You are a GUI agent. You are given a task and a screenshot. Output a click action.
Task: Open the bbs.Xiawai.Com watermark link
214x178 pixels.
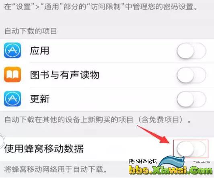point(171,170)
